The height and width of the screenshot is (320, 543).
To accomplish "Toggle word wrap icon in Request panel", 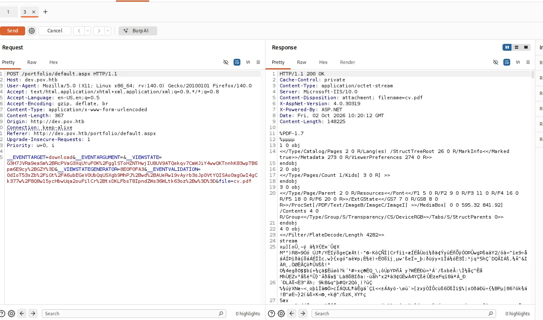I will (237, 62).
